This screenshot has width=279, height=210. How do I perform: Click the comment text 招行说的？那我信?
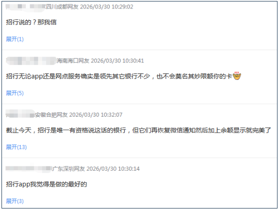click(31, 22)
